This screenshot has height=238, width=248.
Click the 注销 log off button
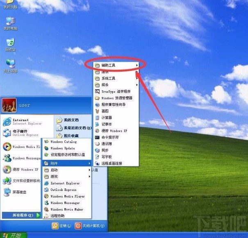61,226
